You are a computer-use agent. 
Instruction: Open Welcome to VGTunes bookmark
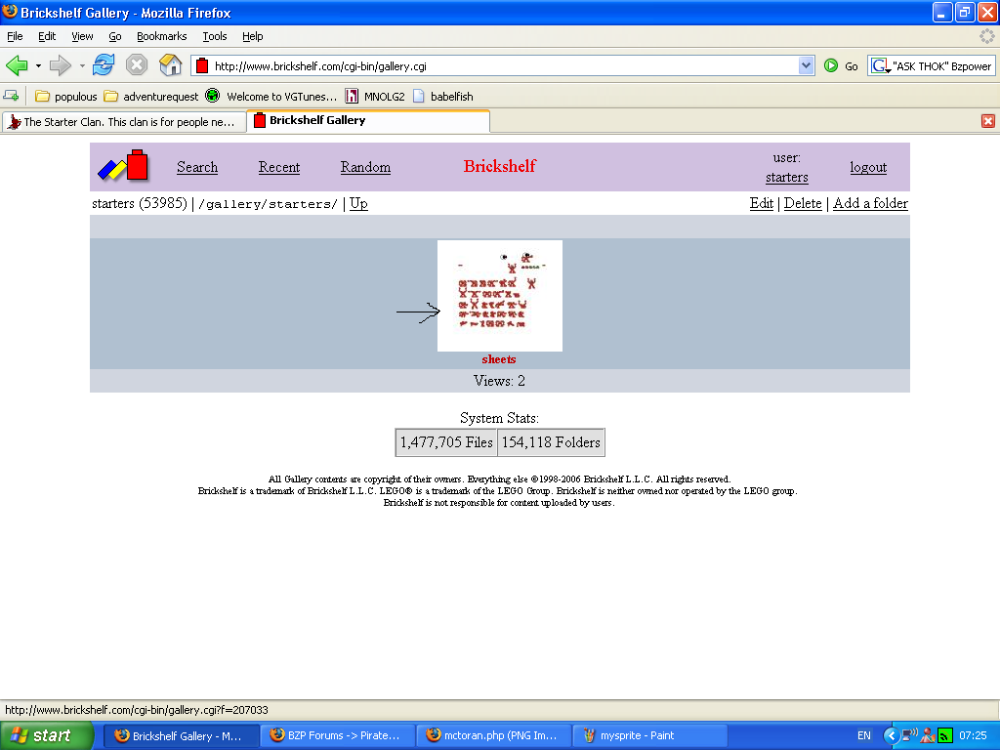[x=271, y=97]
